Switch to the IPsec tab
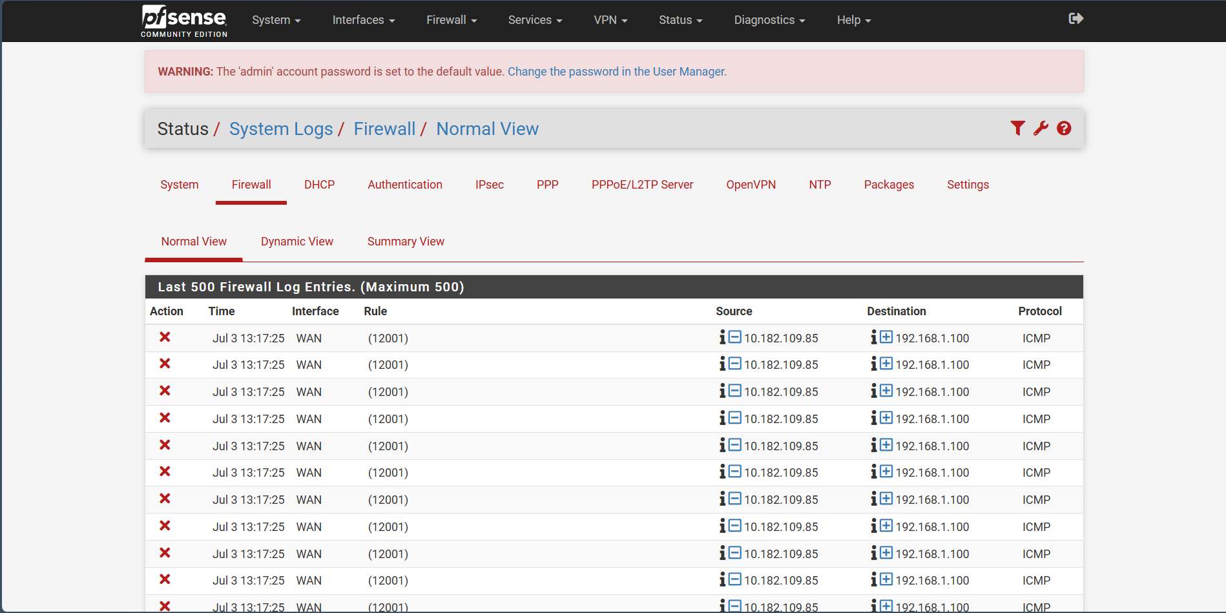The height and width of the screenshot is (613, 1226). click(490, 185)
